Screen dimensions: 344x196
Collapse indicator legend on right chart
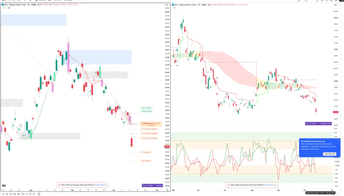coord(174,8)
